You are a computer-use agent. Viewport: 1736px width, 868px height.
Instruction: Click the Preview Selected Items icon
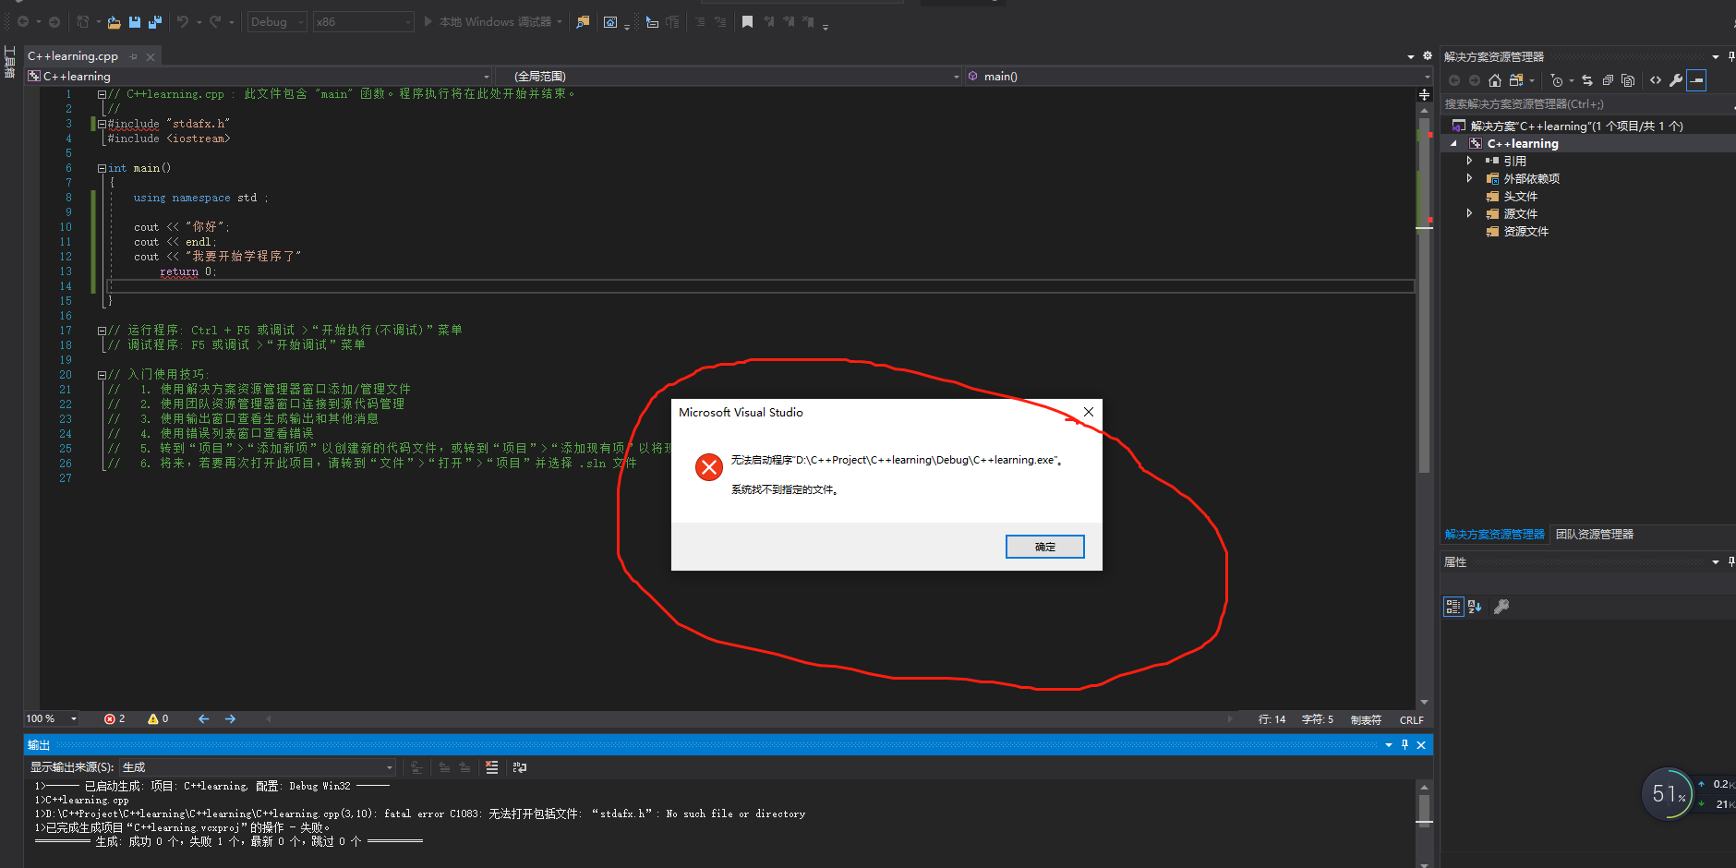tap(1696, 80)
